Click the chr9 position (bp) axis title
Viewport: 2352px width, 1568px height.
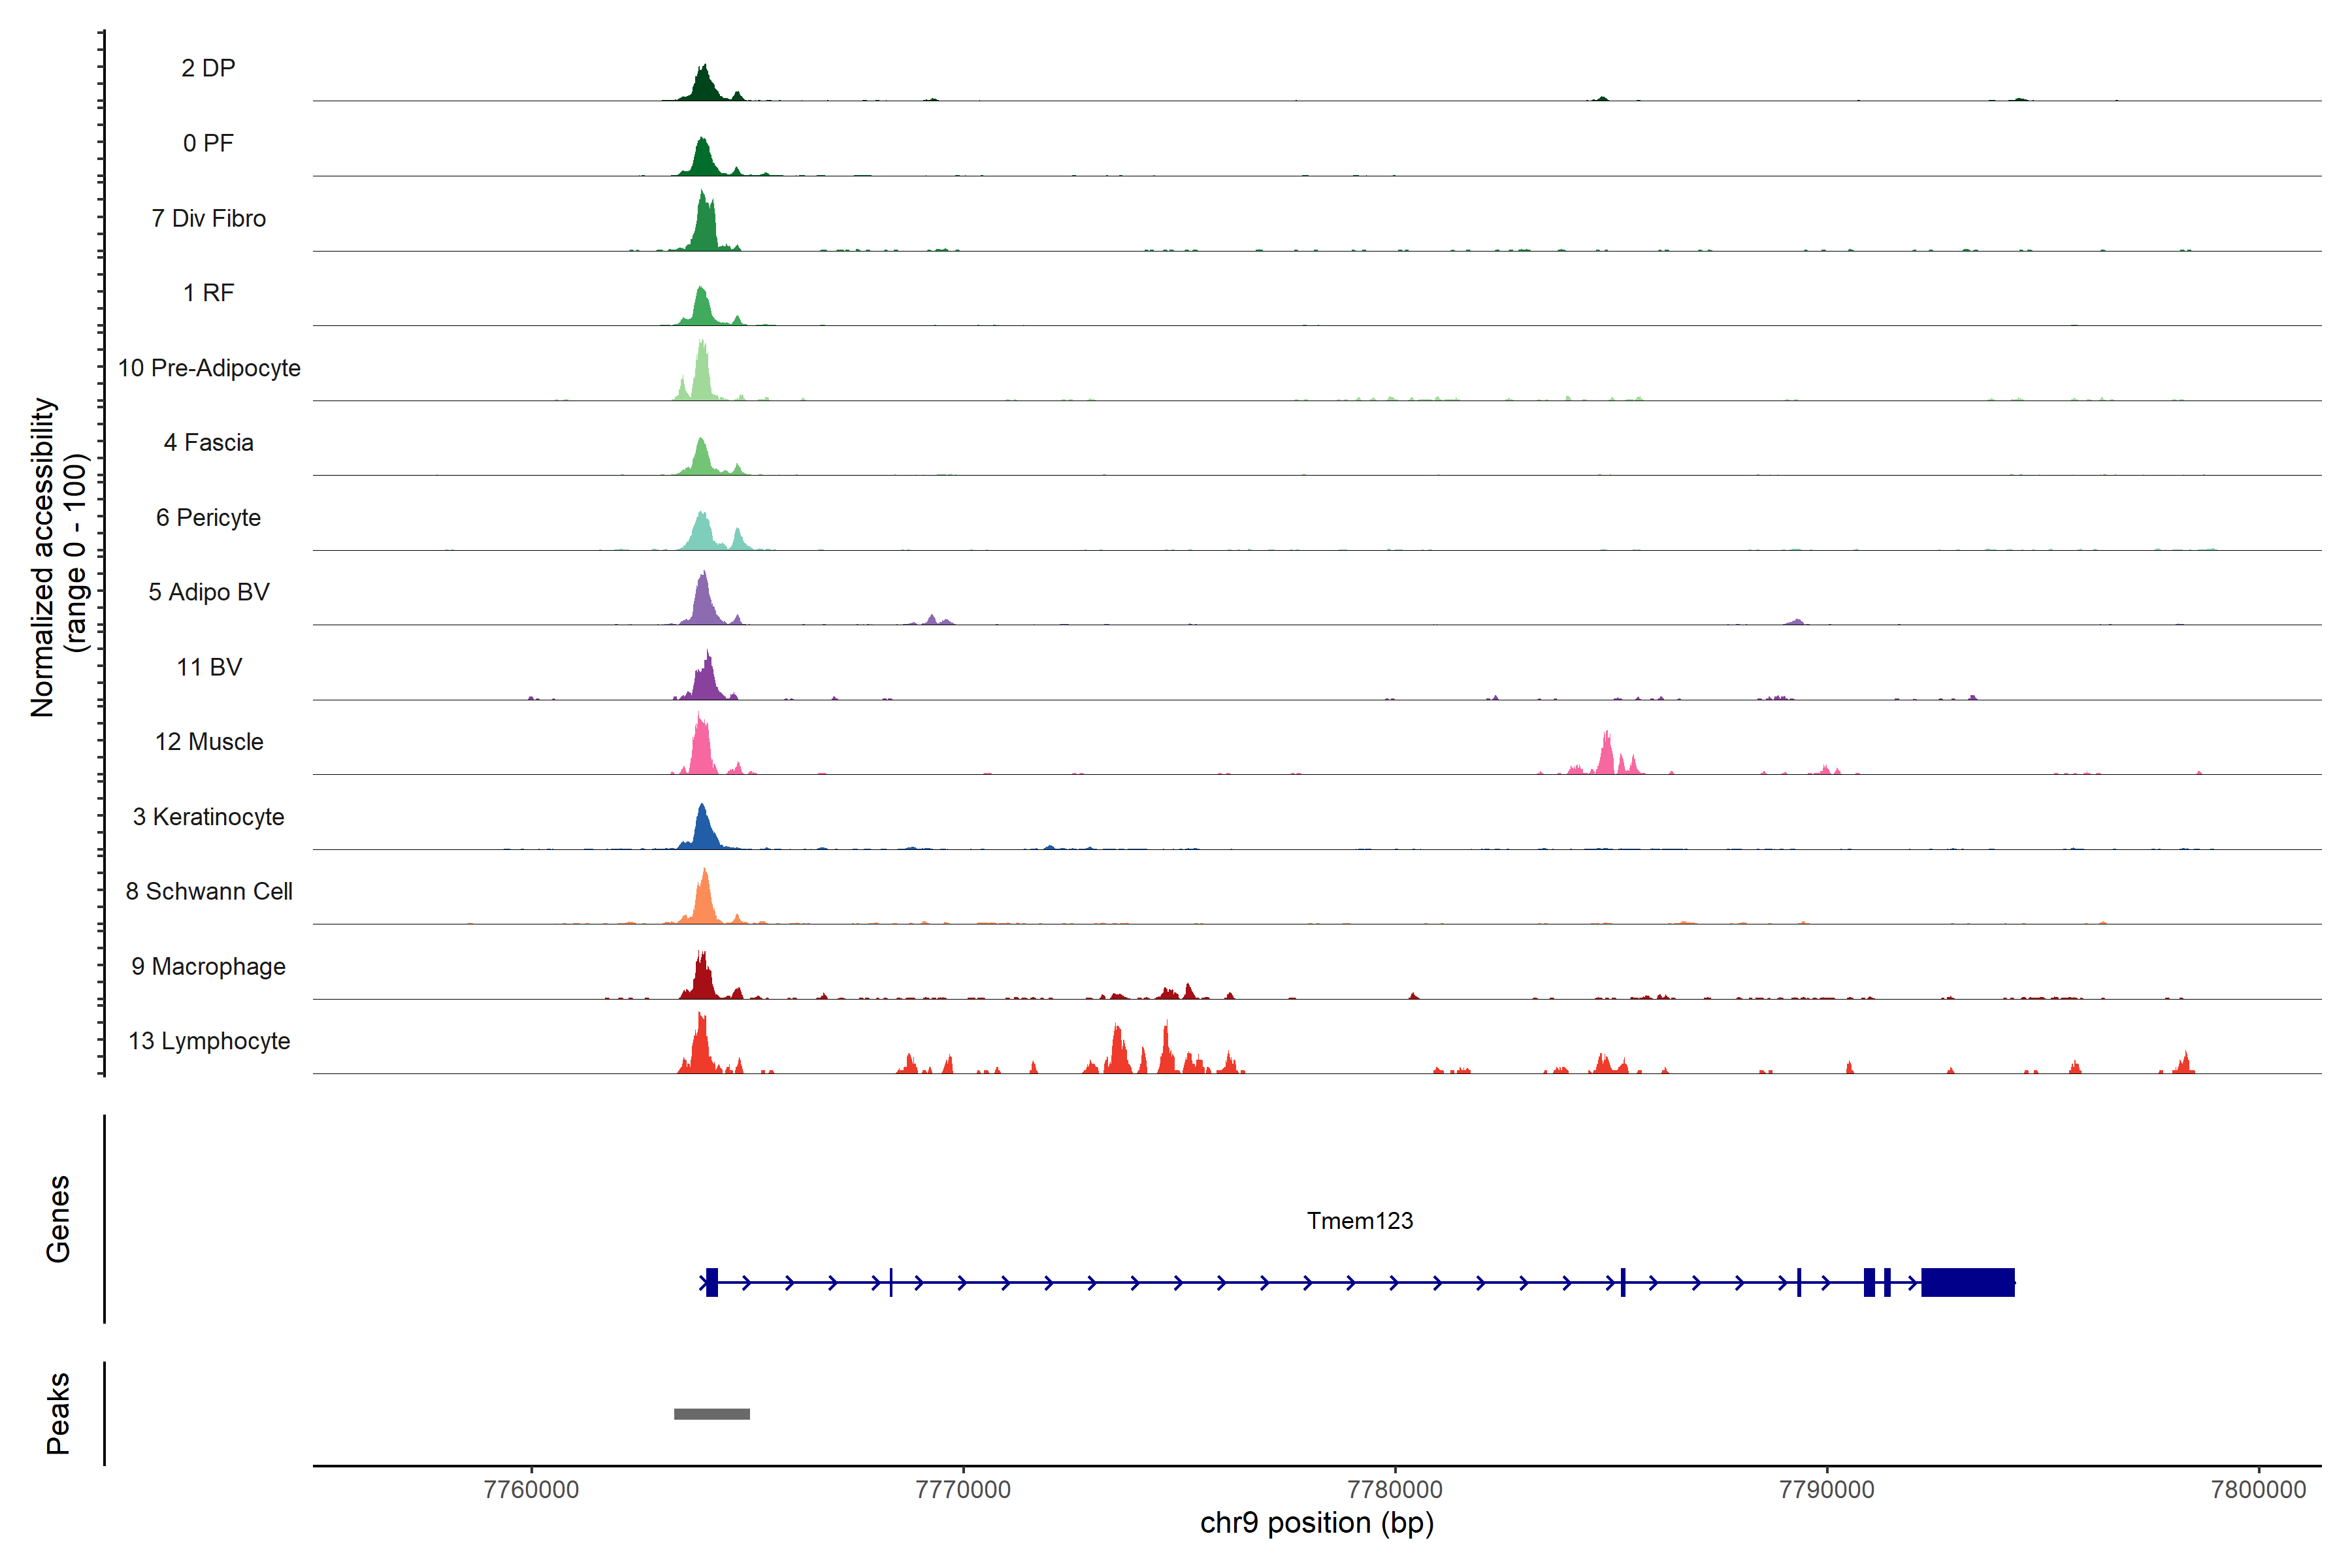pyautogui.click(x=1316, y=1523)
